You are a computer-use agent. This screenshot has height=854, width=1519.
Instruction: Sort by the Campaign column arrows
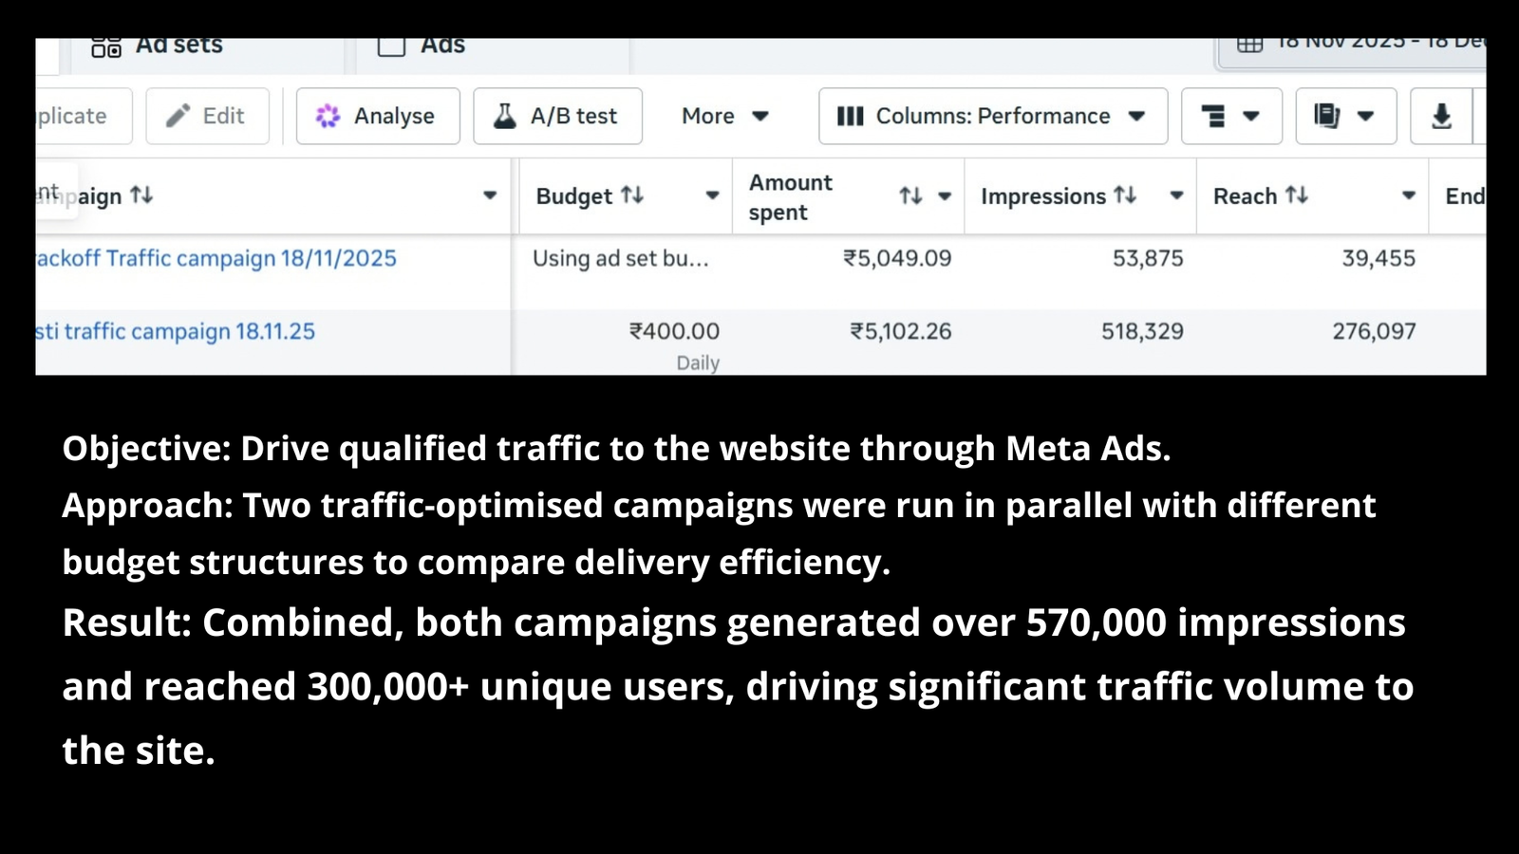(141, 195)
